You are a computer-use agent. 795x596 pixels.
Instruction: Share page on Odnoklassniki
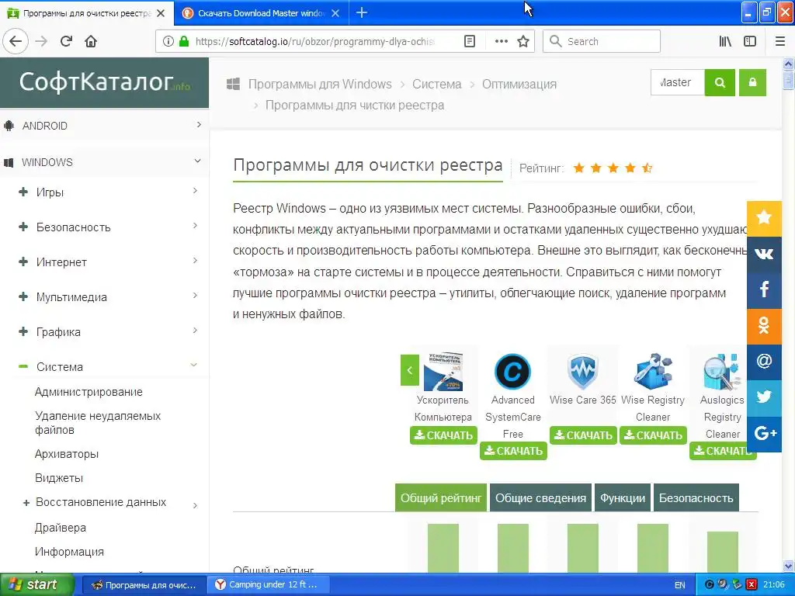[764, 326]
